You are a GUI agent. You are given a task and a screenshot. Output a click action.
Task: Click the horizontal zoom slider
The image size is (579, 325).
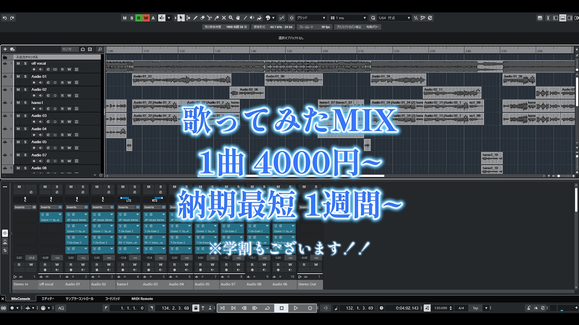coord(559,176)
